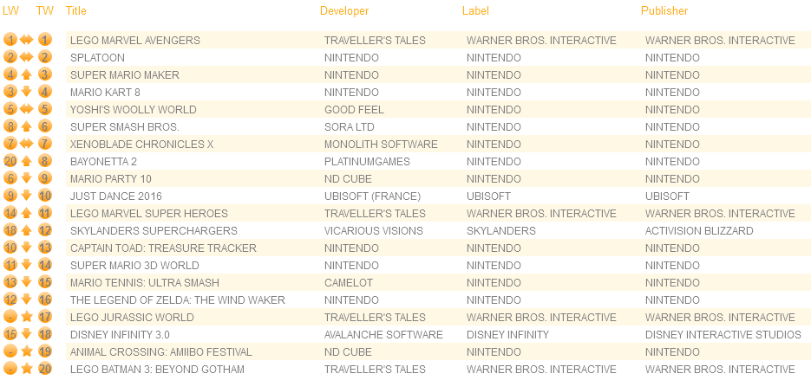Click the new-entry star beside Lego Jurassic World
The height and width of the screenshot is (380, 811).
(27, 317)
